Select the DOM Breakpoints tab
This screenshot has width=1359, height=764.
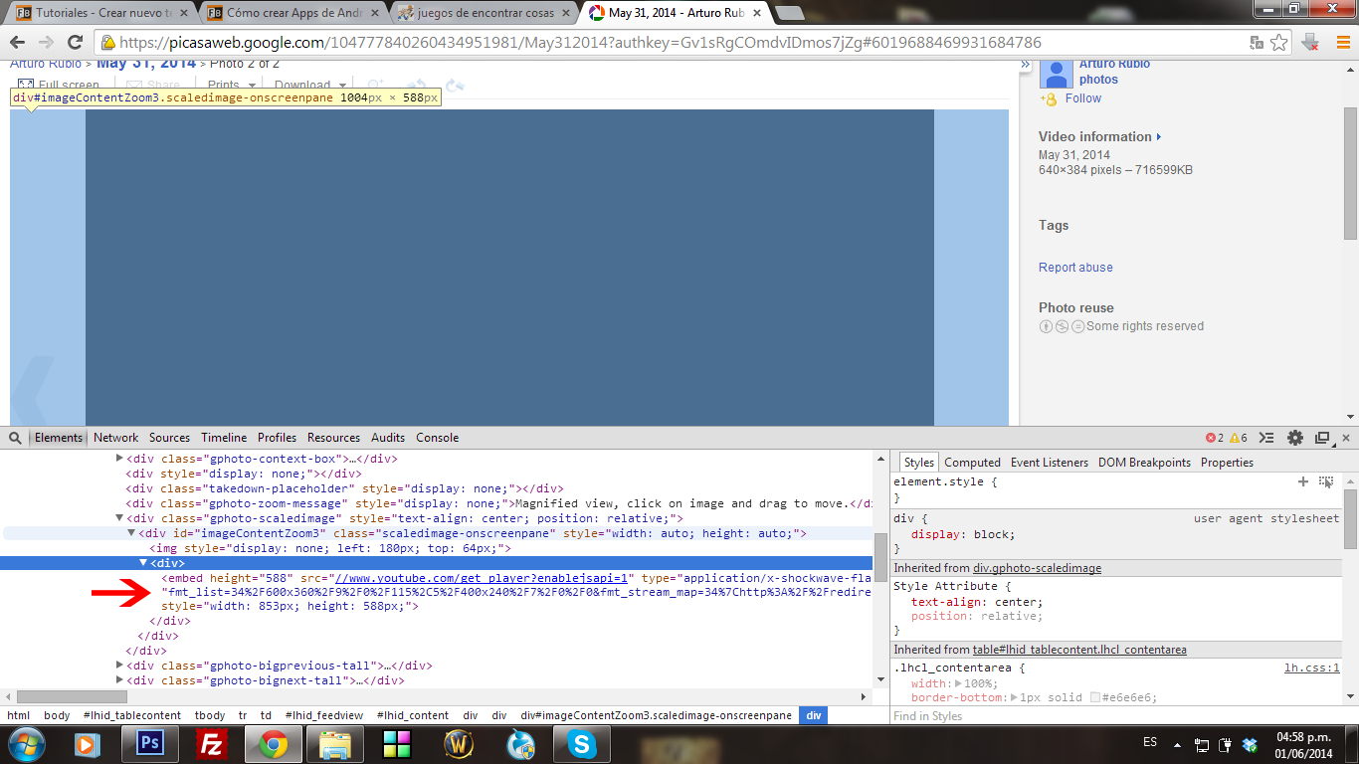(1144, 463)
